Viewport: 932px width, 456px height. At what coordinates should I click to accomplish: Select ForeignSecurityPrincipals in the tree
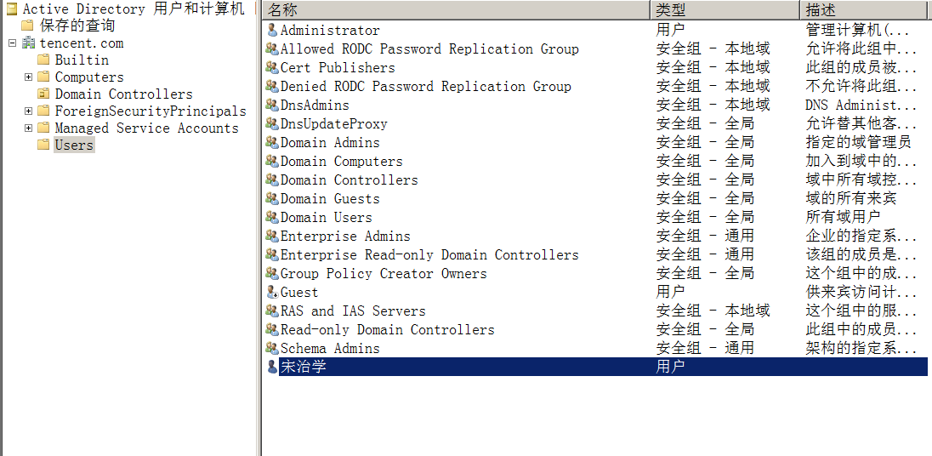click(x=151, y=111)
